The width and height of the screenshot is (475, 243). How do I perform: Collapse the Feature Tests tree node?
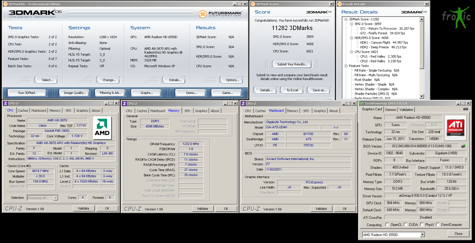coord(346,66)
